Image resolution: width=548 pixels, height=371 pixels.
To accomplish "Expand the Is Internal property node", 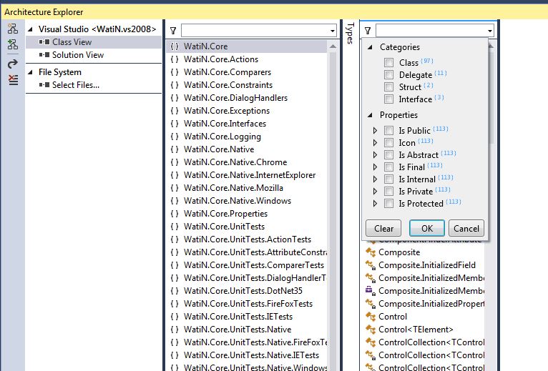I will pyautogui.click(x=375, y=179).
